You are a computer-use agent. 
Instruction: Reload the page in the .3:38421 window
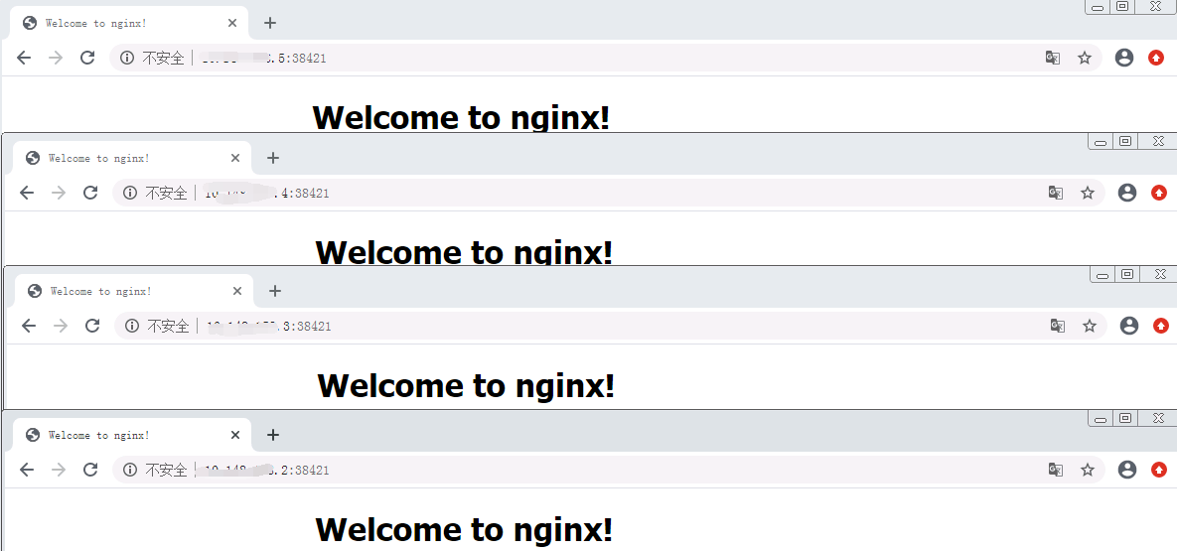click(92, 326)
